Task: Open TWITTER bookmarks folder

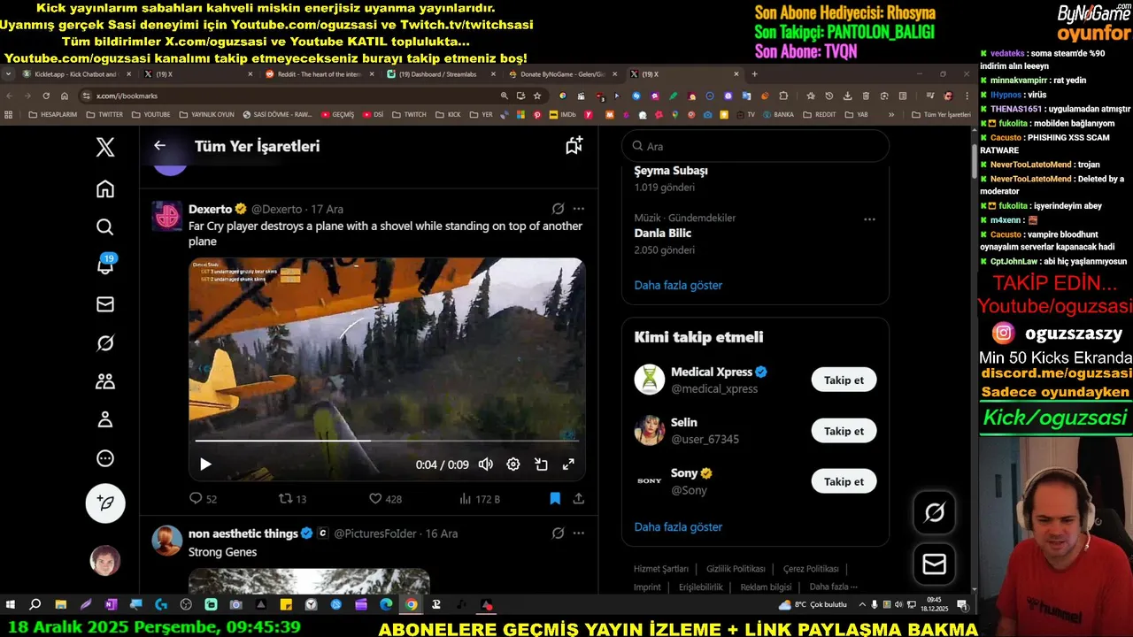Action: (x=104, y=114)
